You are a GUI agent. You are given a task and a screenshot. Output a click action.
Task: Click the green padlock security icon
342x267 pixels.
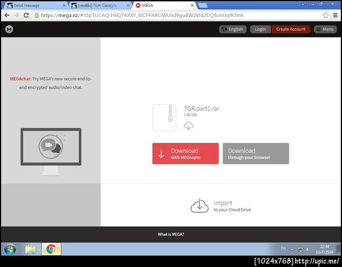tap(36, 15)
